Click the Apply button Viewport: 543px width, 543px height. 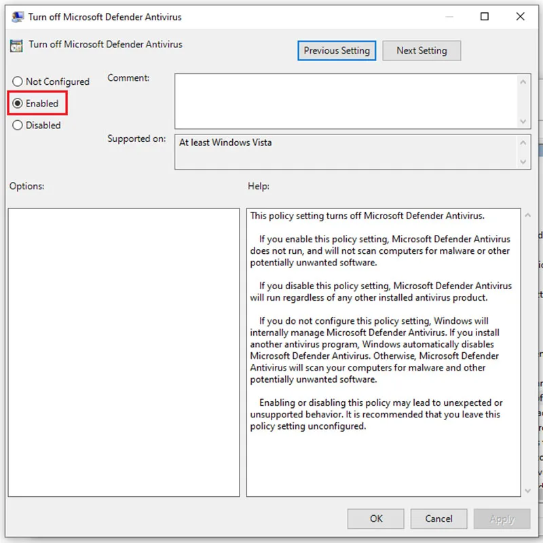[x=502, y=519]
